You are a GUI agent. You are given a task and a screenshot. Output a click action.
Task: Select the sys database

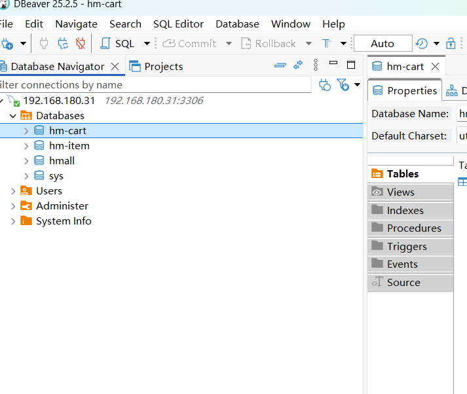click(56, 176)
